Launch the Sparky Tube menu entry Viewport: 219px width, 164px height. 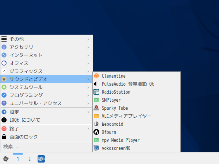tap(137, 108)
